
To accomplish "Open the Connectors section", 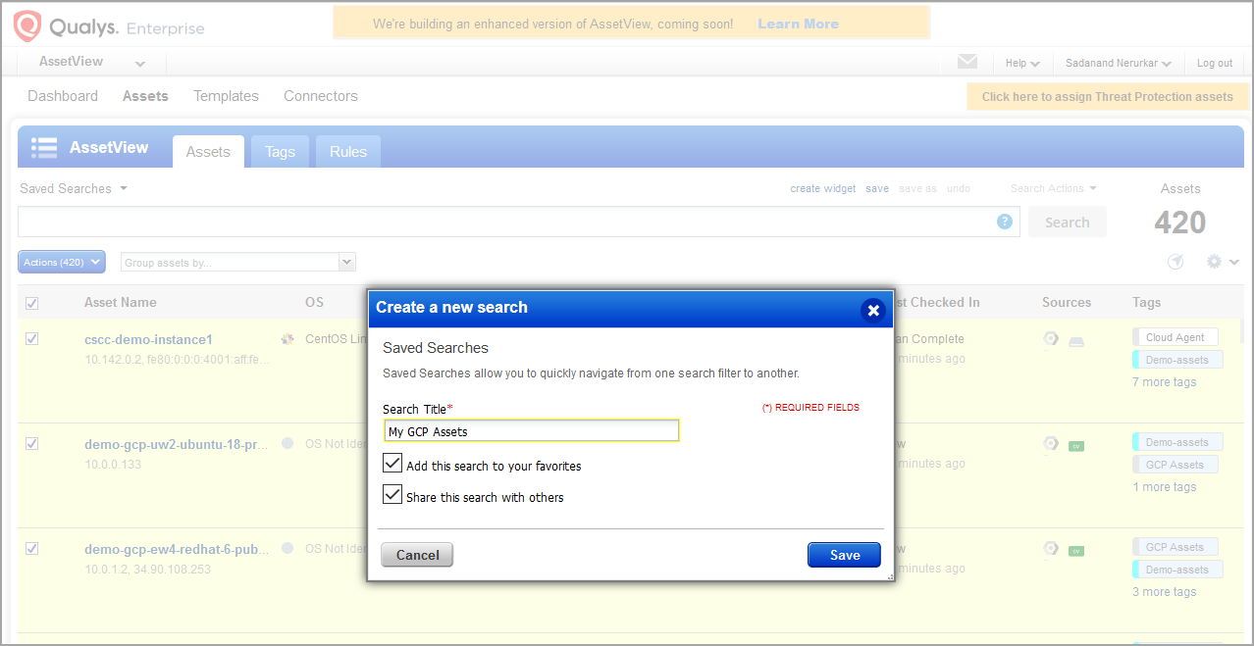I will pos(321,96).
